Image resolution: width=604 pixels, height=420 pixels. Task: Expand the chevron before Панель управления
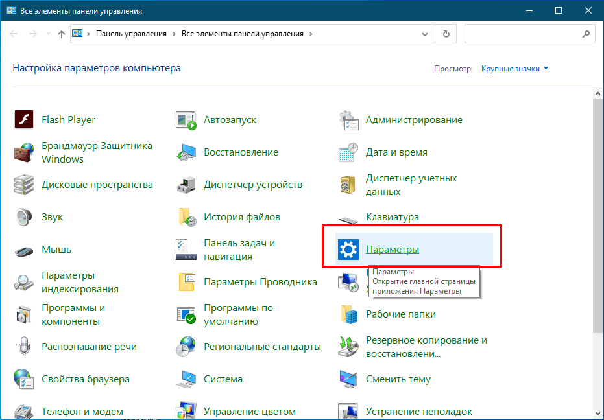88,34
